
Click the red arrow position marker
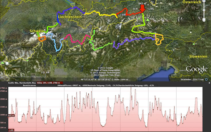[143, 9]
